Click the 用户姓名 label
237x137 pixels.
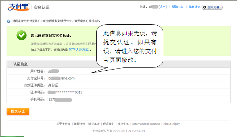[38, 71]
